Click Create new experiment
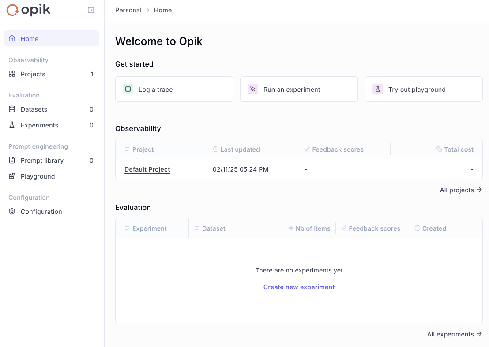 click(x=299, y=287)
